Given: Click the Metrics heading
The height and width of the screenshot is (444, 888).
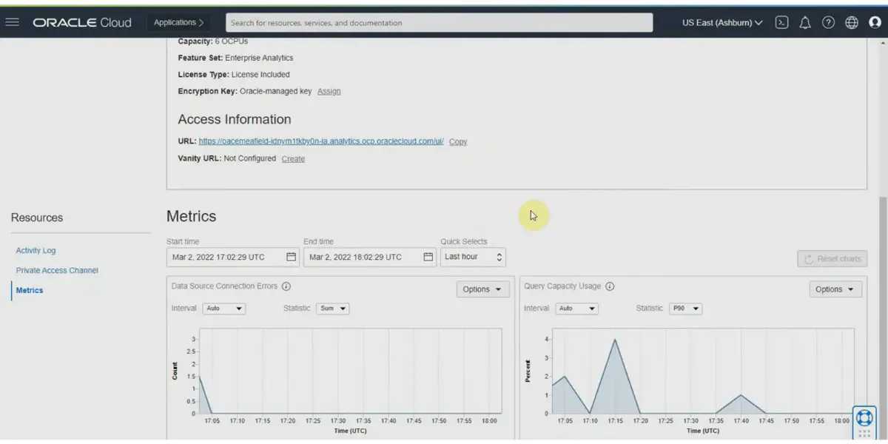Looking at the screenshot, I should coord(192,216).
